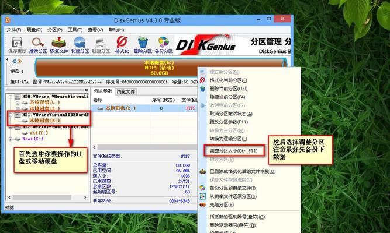This screenshot has width=390, height=233.
Task: Open the 查看(V) menu
Action: [x=95, y=30]
